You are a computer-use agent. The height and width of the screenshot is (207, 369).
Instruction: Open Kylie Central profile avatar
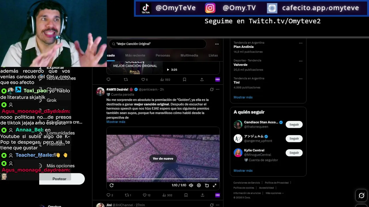[x=238, y=153]
